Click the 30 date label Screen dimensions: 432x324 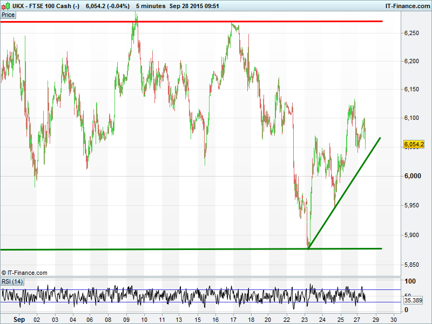(x=394, y=320)
